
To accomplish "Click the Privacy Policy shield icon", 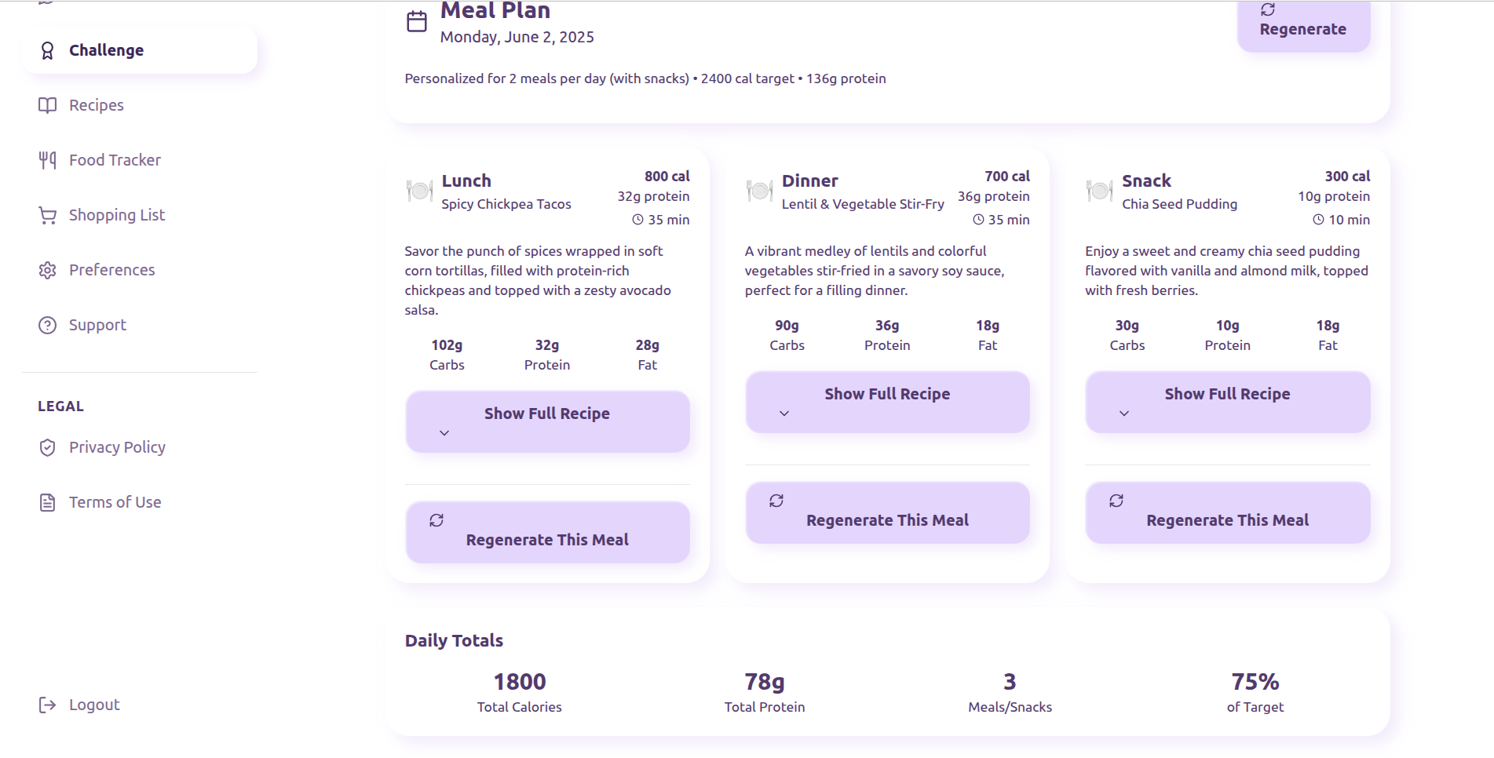I will pos(47,447).
